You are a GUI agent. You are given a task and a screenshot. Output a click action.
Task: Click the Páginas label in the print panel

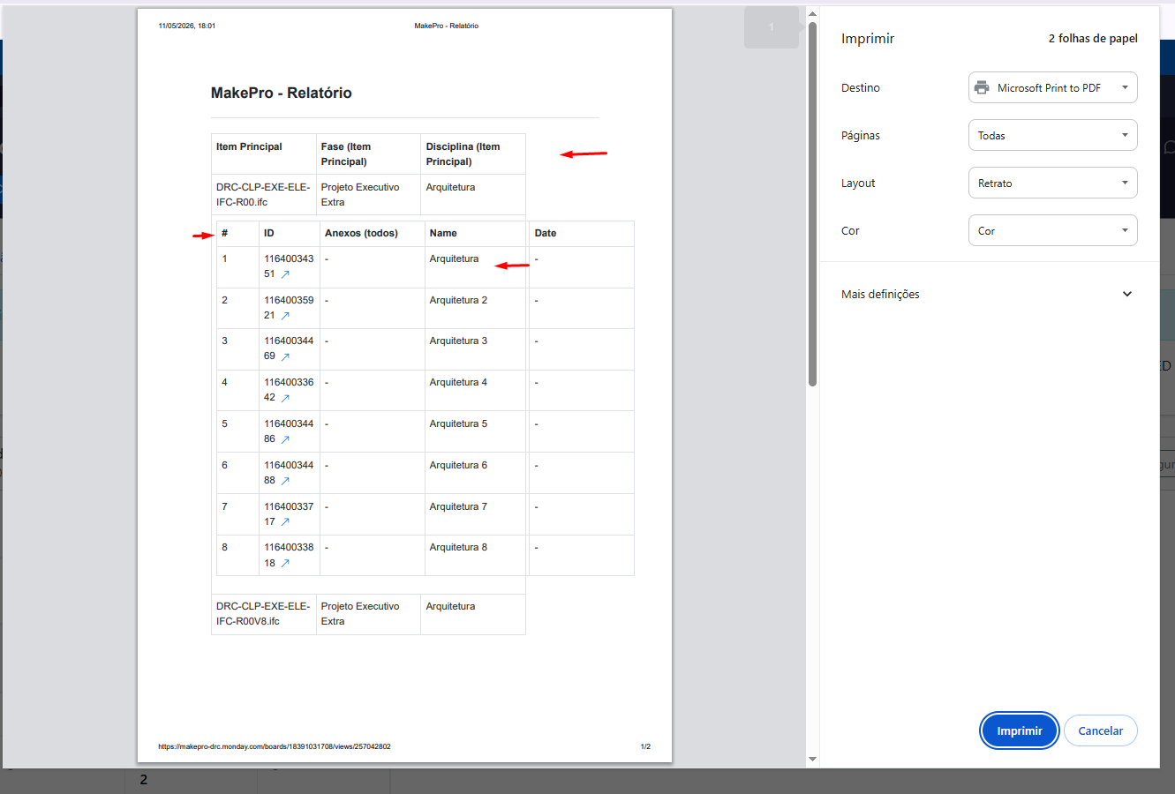(861, 136)
